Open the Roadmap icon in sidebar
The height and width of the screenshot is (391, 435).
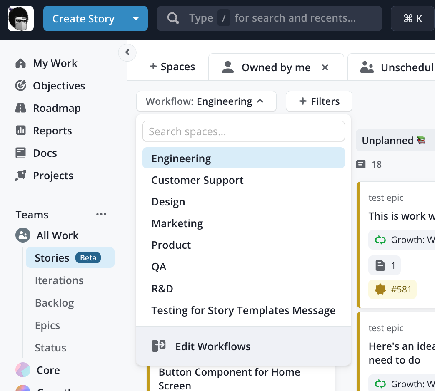pyautogui.click(x=20, y=108)
